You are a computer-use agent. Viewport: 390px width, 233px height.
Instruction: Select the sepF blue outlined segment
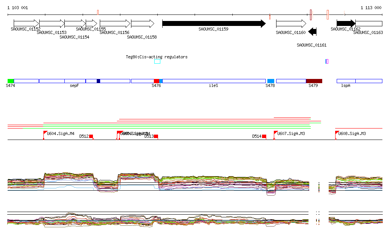[75, 81]
